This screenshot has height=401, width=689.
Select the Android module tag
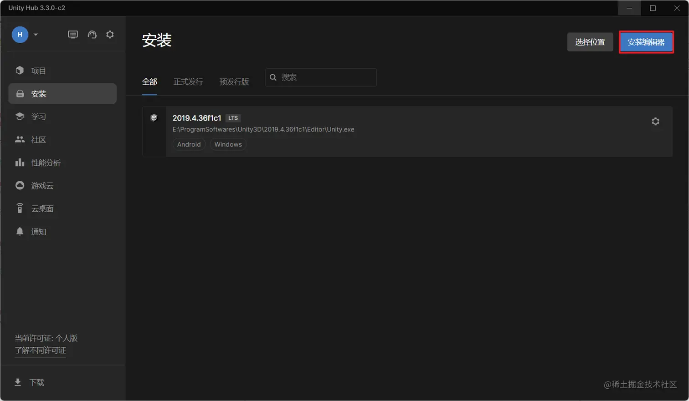click(189, 144)
